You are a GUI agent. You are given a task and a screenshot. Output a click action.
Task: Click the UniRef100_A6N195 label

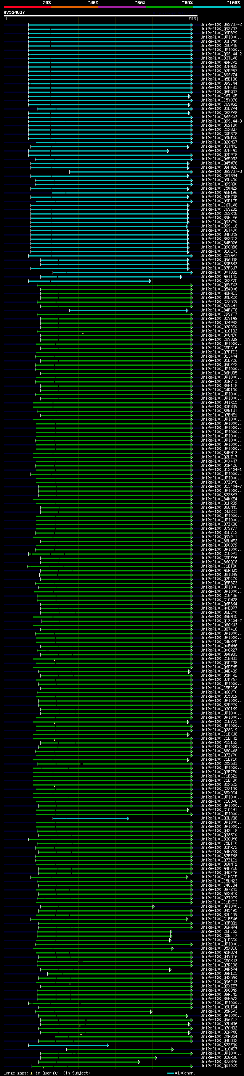219,192
